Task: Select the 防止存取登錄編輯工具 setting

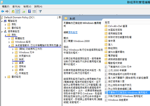Action: 120,89
